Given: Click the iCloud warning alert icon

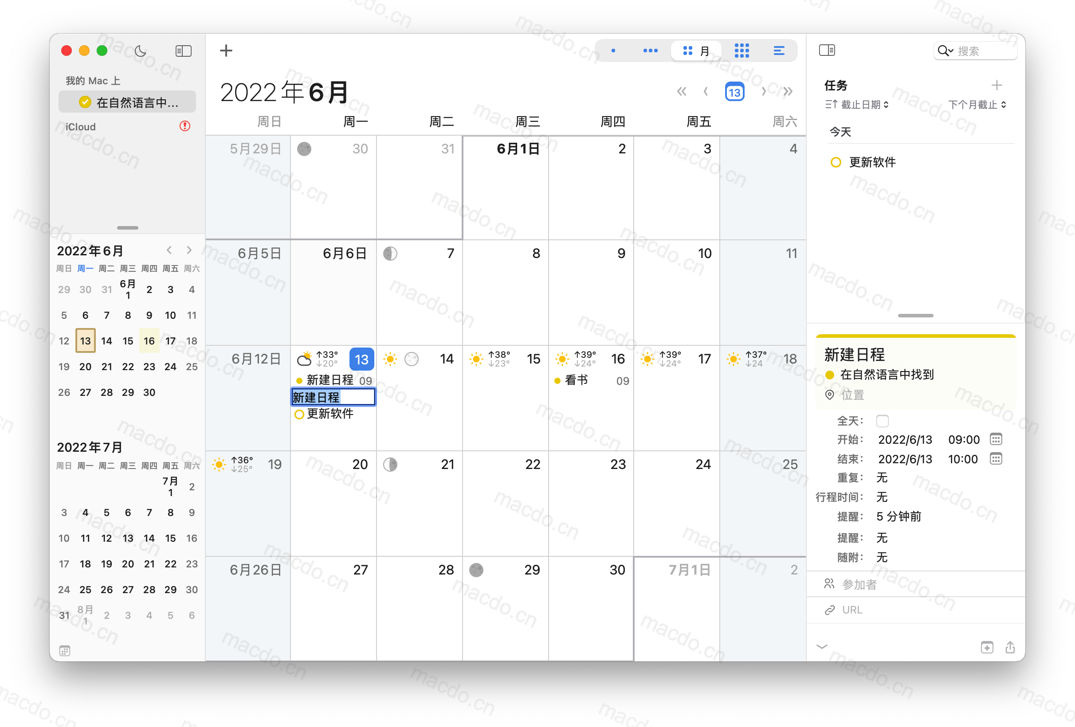Looking at the screenshot, I should (184, 126).
